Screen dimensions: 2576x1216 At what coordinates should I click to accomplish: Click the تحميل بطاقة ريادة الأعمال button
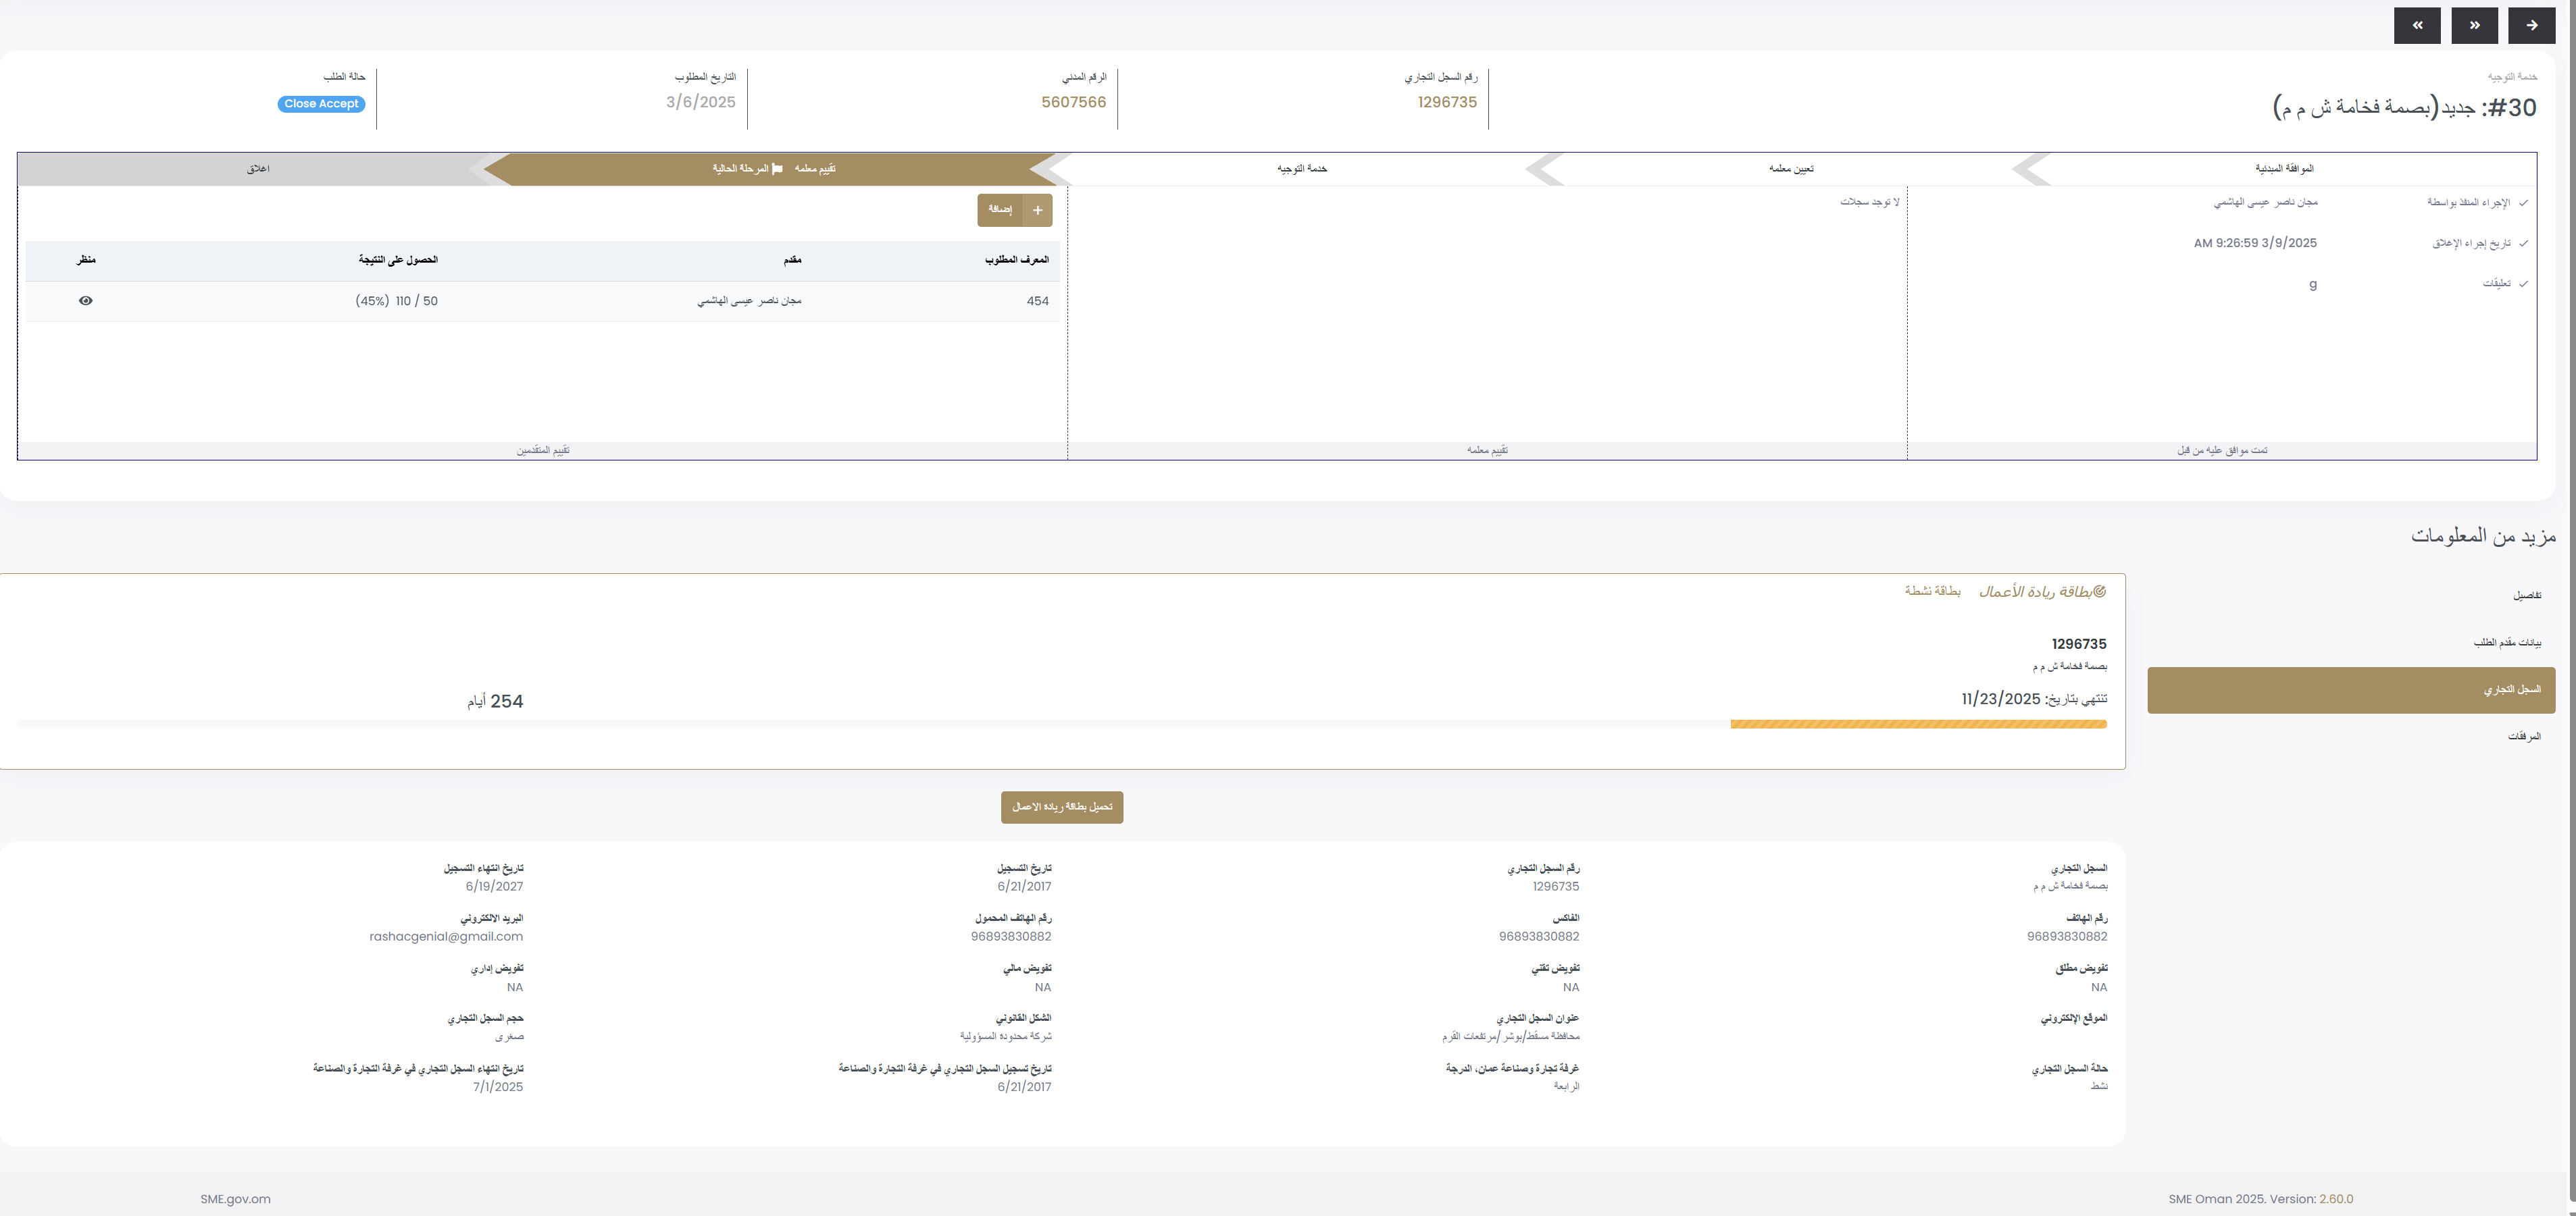(1061, 808)
